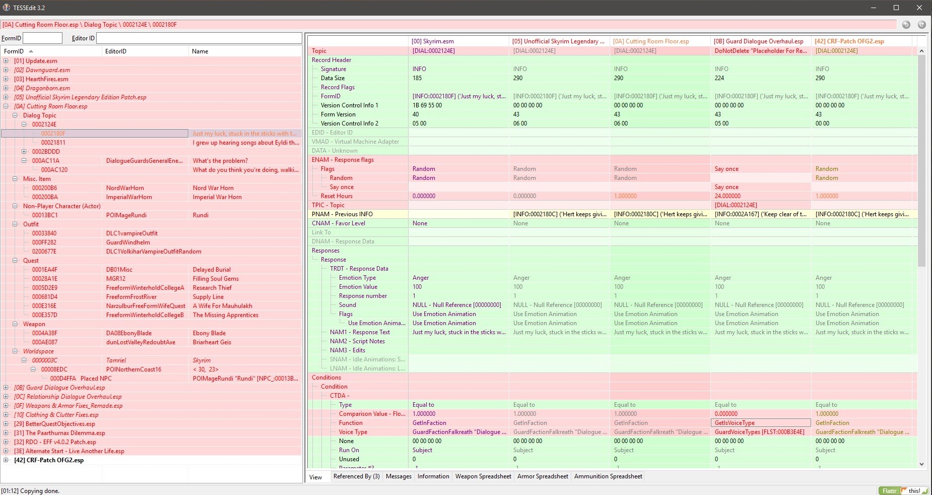Sort tree by the Name column header
The height and width of the screenshot is (495, 932).
(245, 51)
